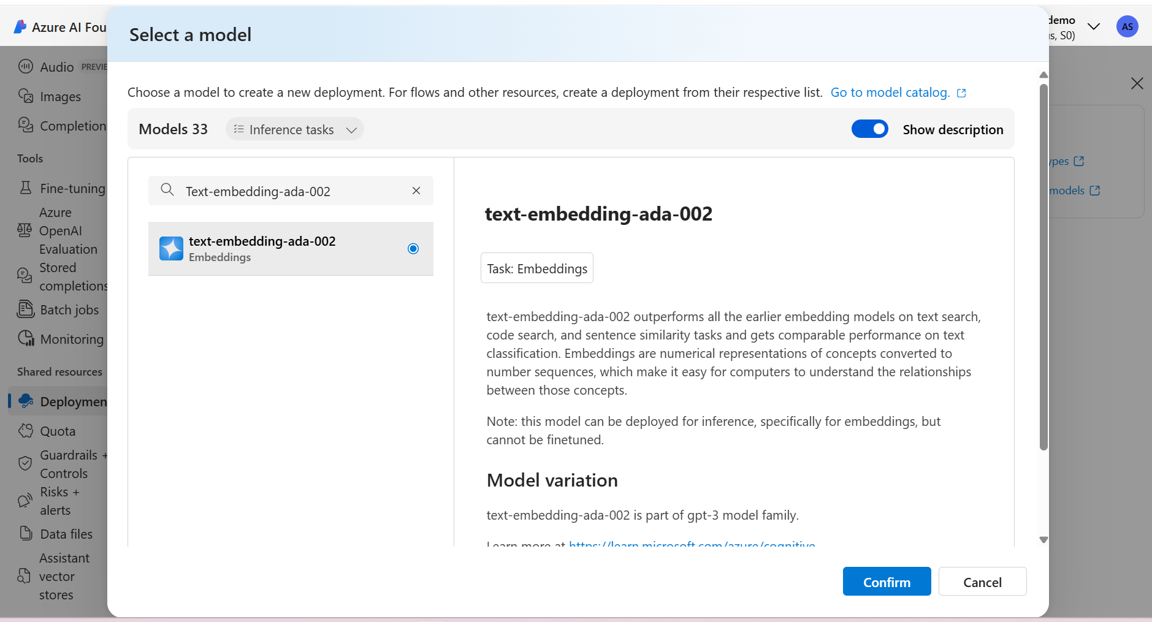1152x622 pixels.
Task: Click the Models 33 count label
Action: [x=173, y=129]
